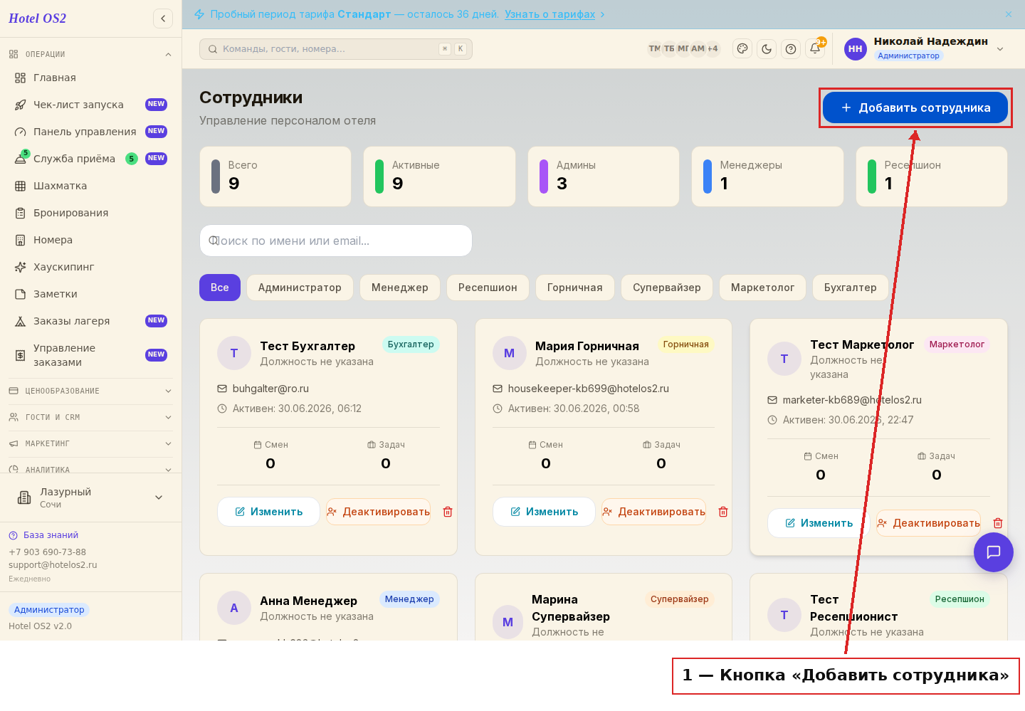Click the Изменить button for Тест Маркетолог
The image size is (1025, 711).
(x=819, y=523)
